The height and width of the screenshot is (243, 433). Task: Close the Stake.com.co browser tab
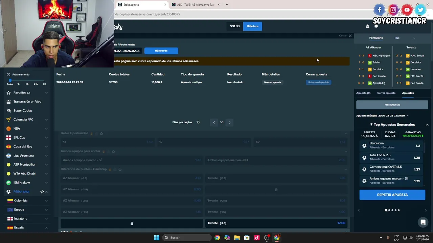(165, 5)
